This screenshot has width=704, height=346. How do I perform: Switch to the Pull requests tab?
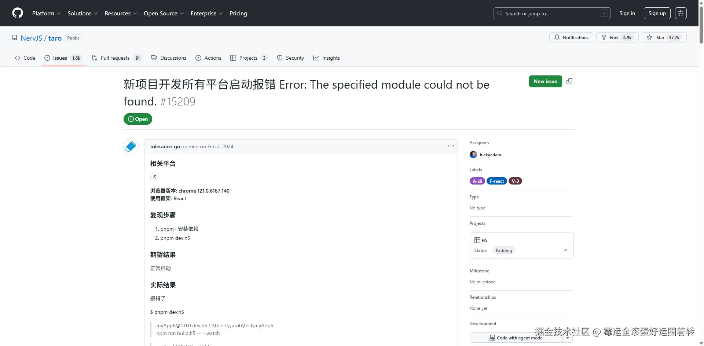point(117,58)
